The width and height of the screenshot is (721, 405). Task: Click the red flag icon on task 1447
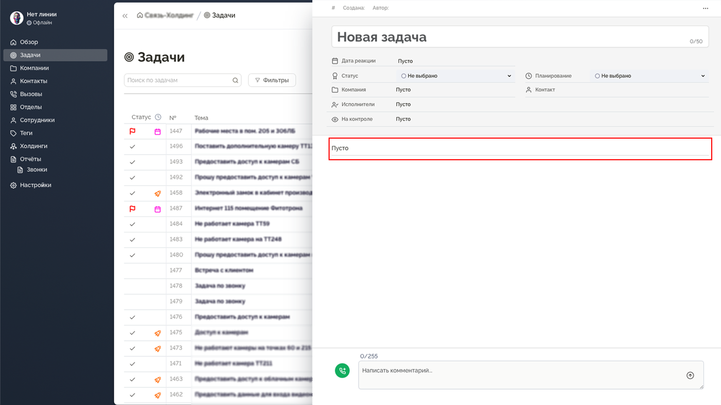tap(132, 131)
